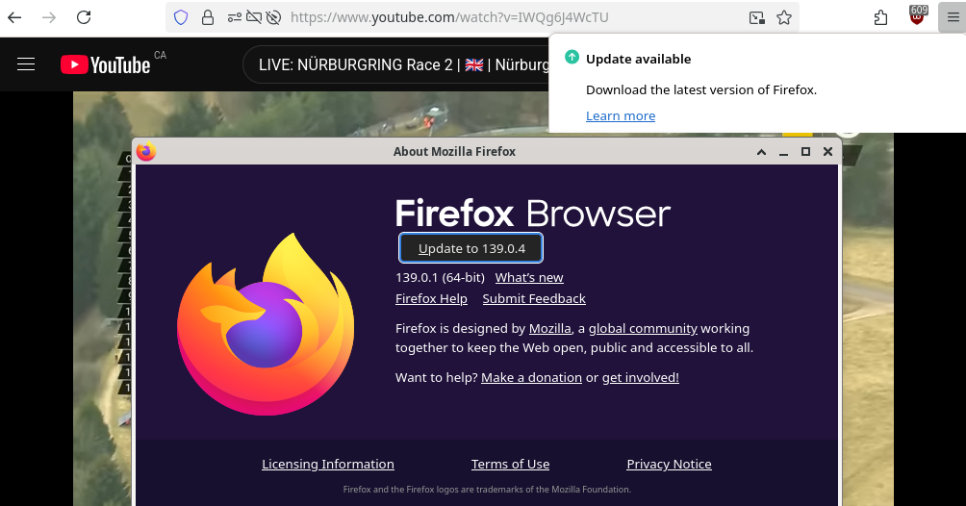This screenshot has width=966, height=506.
Task: Go back with the browser back arrow
Action: [14, 17]
